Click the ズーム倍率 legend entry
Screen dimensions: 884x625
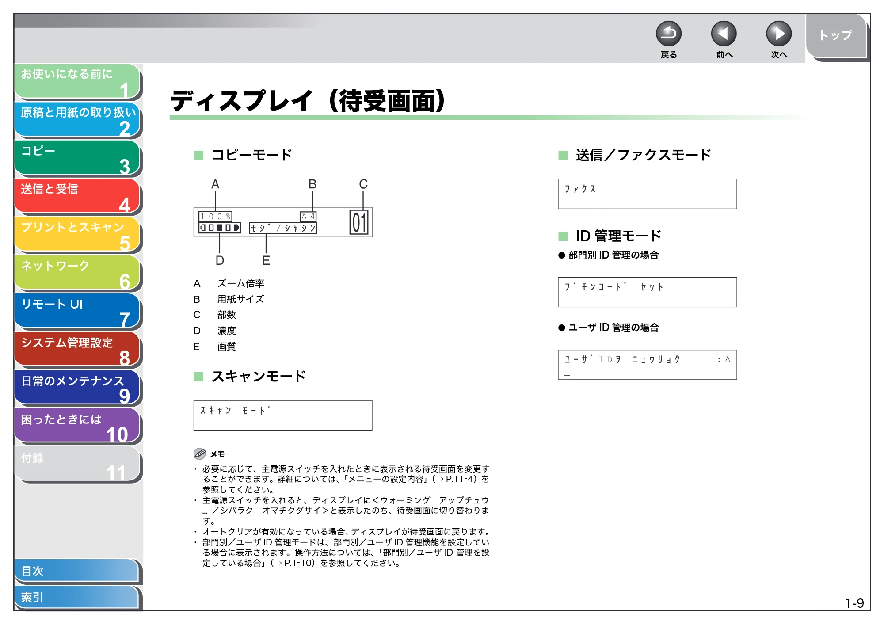(241, 283)
